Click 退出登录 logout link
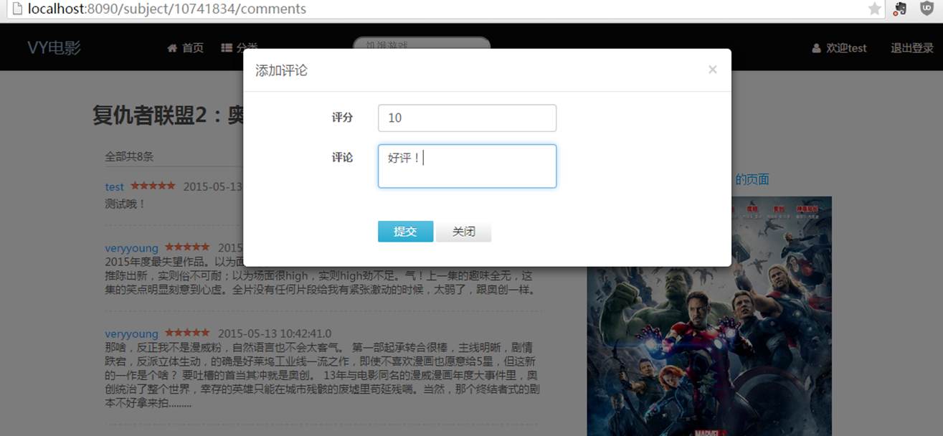The width and height of the screenshot is (943, 436). 912,48
